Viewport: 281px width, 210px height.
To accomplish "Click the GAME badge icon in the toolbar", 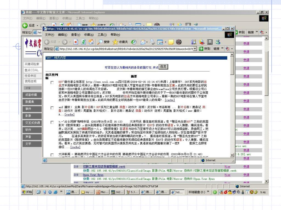I will click(179, 42).
